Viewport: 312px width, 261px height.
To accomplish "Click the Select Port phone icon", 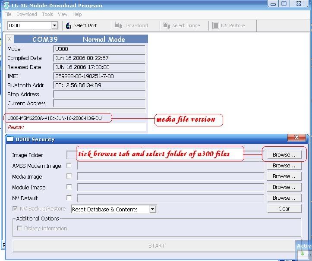I will click(69, 25).
